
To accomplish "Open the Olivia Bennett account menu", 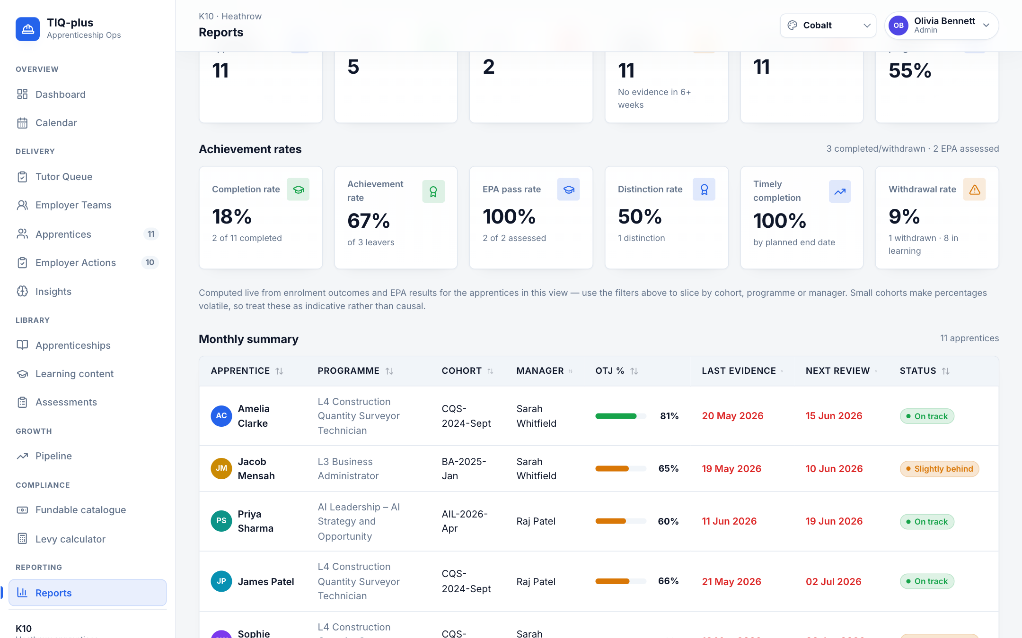I will (942, 26).
